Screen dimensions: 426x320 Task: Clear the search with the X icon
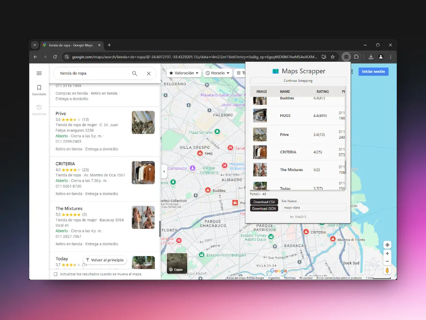[149, 73]
